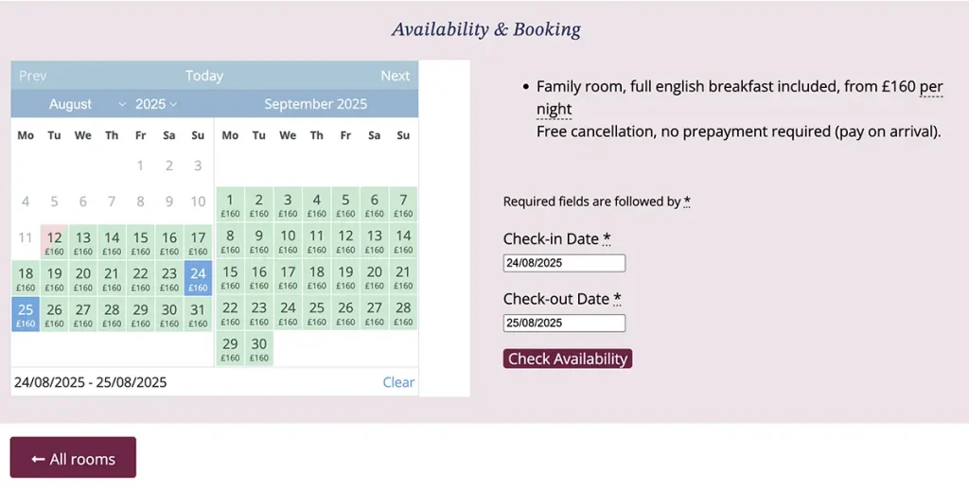Choose September 30 in calendar
This screenshot has width=969, height=490.
click(259, 348)
